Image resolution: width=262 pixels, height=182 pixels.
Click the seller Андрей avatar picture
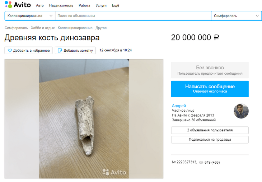pyautogui.click(x=241, y=111)
